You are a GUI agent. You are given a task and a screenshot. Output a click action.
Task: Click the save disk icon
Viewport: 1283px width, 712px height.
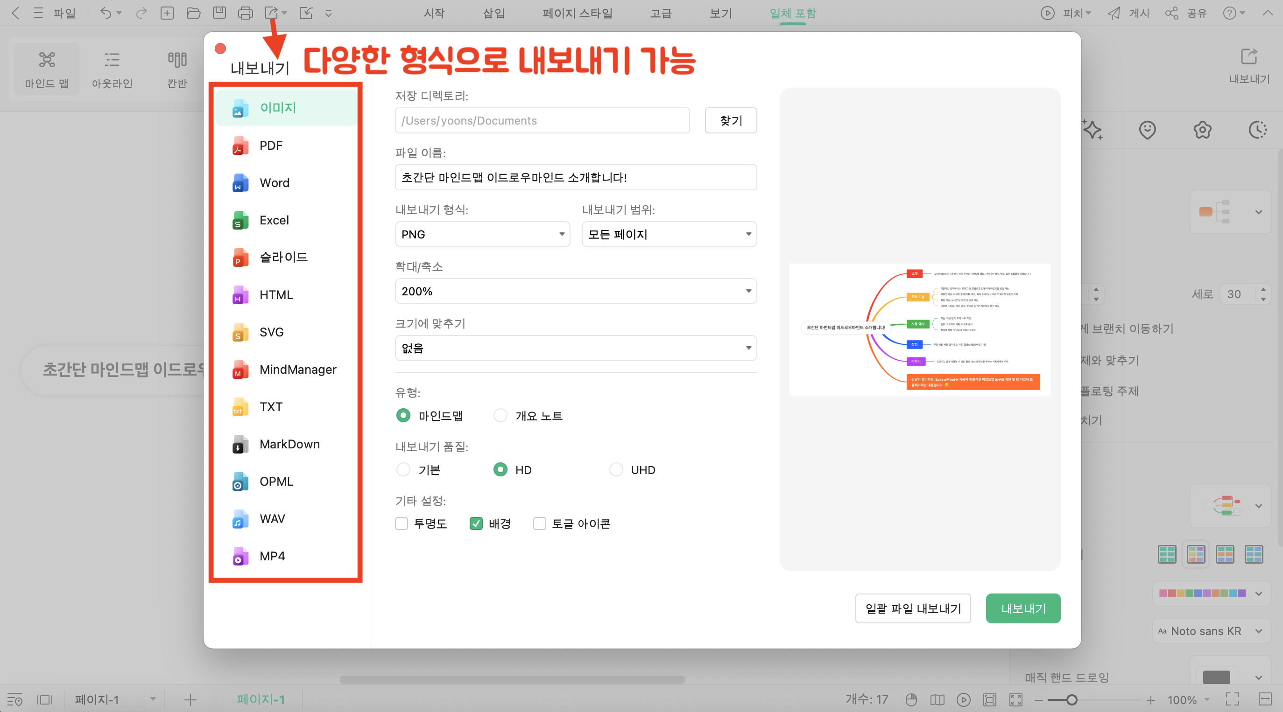[x=219, y=13]
